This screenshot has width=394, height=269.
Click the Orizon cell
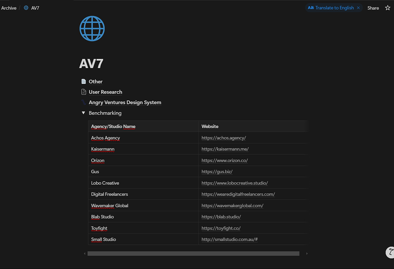(x=143, y=160)
